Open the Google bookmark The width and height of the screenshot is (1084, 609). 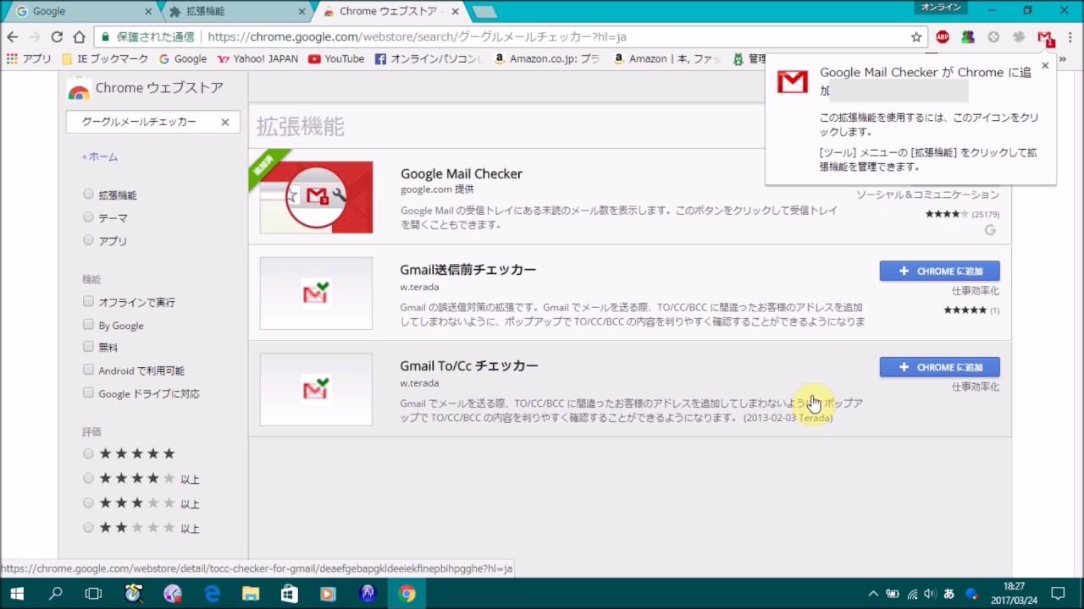[183, 59]
